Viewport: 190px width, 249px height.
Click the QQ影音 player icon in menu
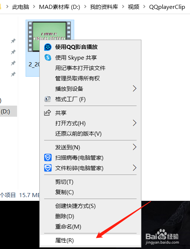point(48,47)
